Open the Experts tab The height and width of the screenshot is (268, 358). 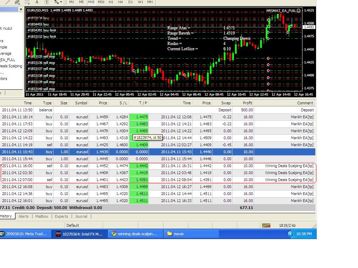(x=62, y=216)
